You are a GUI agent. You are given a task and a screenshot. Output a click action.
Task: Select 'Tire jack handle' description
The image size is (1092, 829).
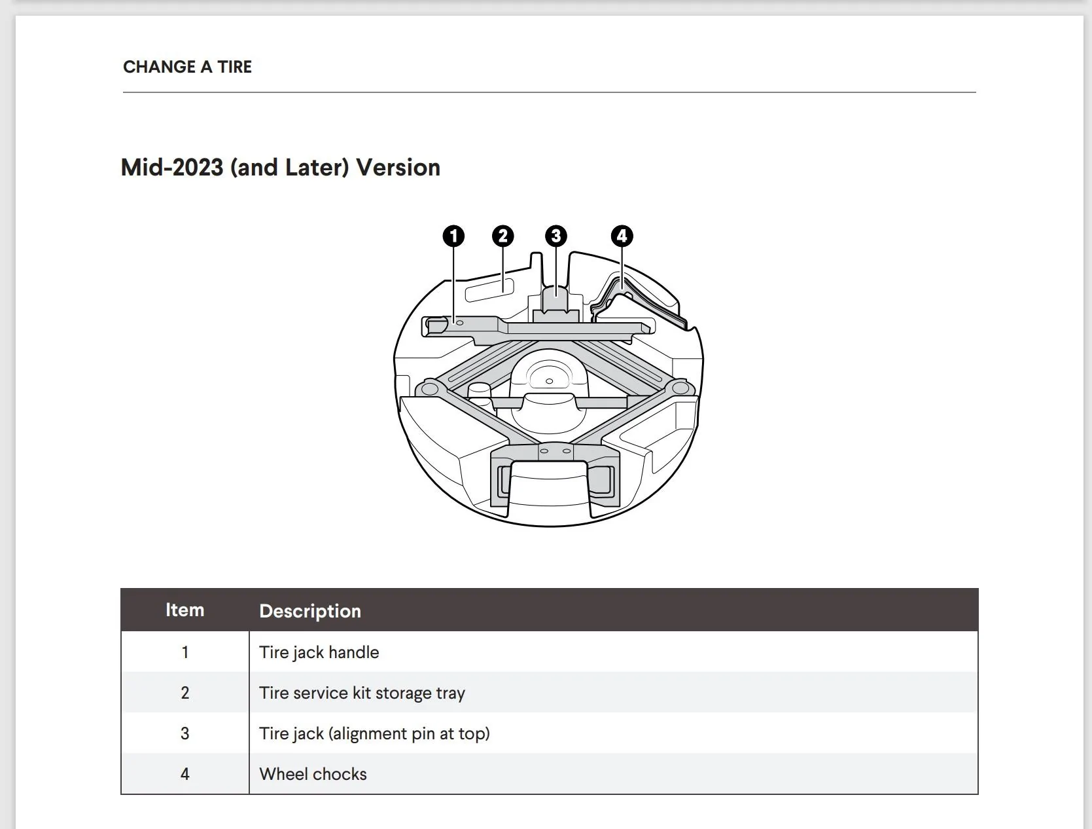point(319,652)
